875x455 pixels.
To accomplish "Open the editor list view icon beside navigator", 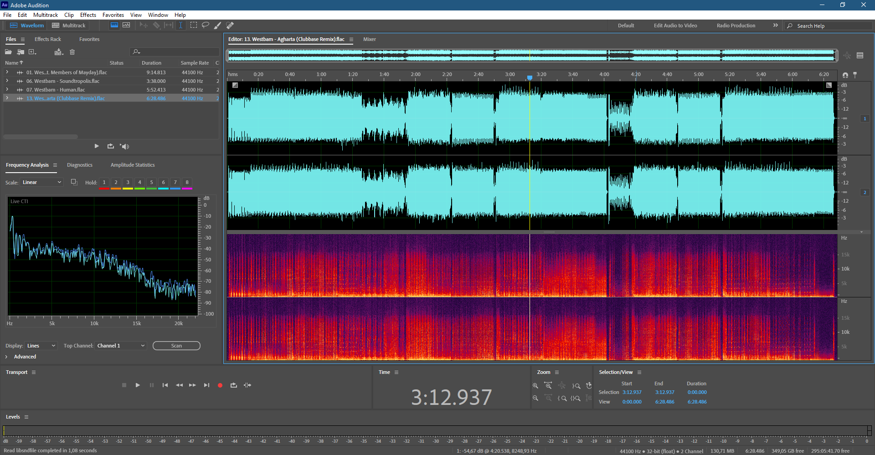I will (x=860, y=56).
